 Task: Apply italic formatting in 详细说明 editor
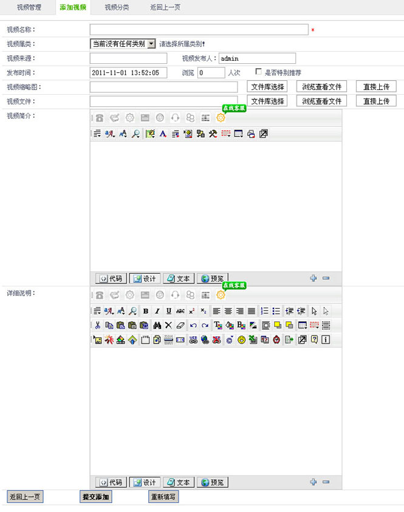click(157, 311)
